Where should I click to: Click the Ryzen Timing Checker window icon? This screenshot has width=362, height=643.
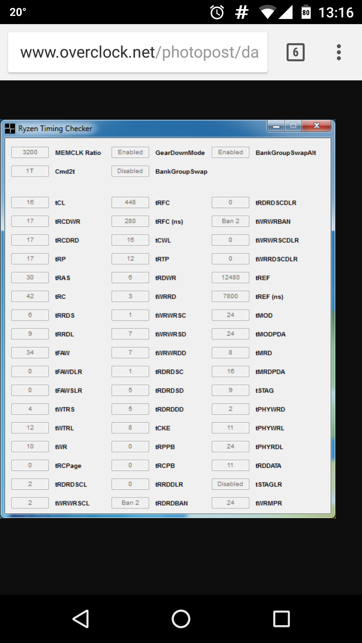pos(10,128)
